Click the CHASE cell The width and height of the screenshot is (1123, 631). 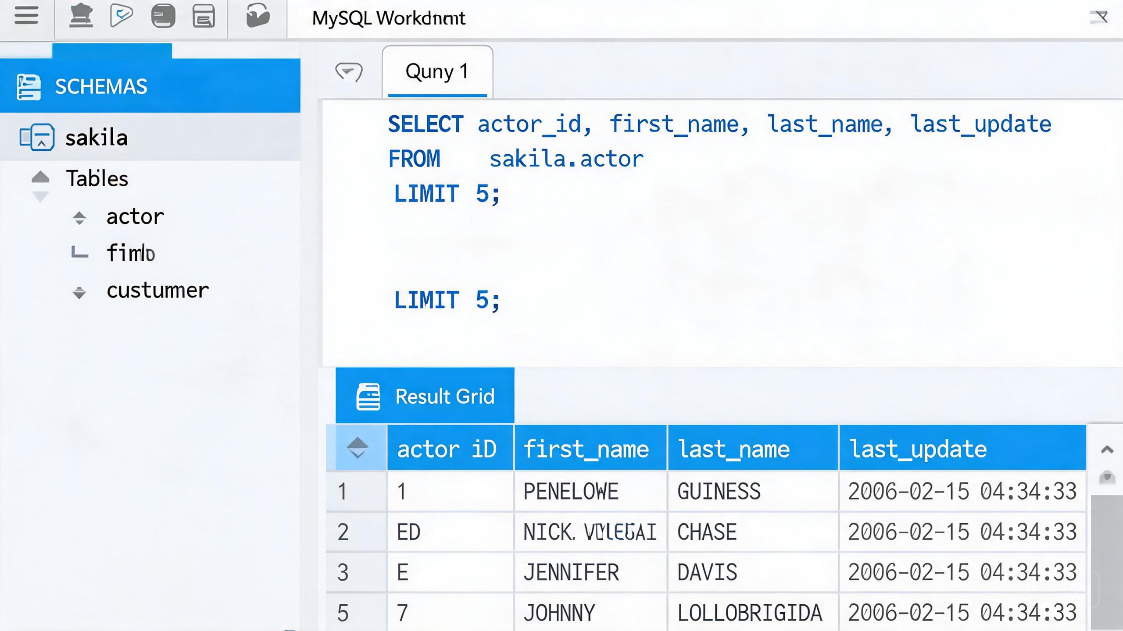(753, 532)
